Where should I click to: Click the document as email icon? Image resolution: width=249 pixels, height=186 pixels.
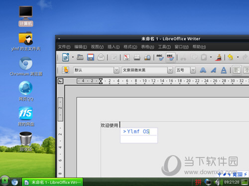[x=101, y=57]
